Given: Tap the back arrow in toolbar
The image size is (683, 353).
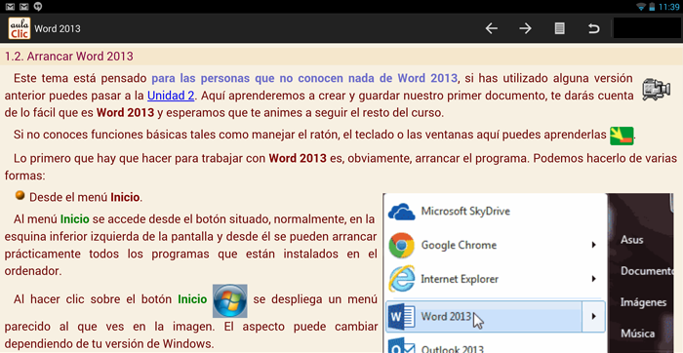Looking at the screenshot, I should pyautogui.click(x=492, y=28).
